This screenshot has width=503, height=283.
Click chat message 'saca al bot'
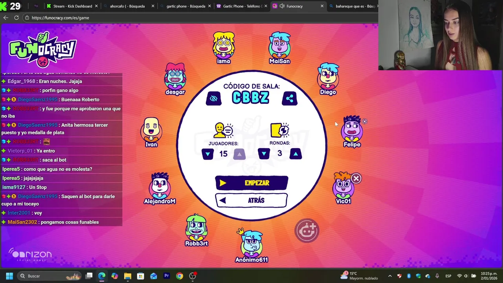(x=54, y=160)
